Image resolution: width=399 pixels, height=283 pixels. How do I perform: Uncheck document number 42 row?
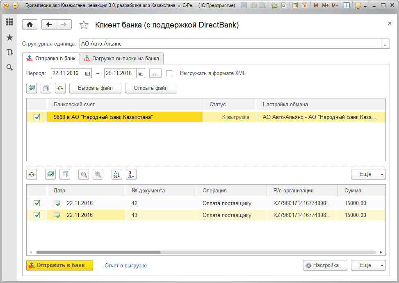point(37,203)
